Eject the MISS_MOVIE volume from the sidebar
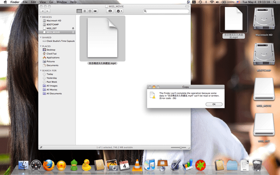Image resolution: width=280 pixels, height=175 pixels. [x=73, y=32]
